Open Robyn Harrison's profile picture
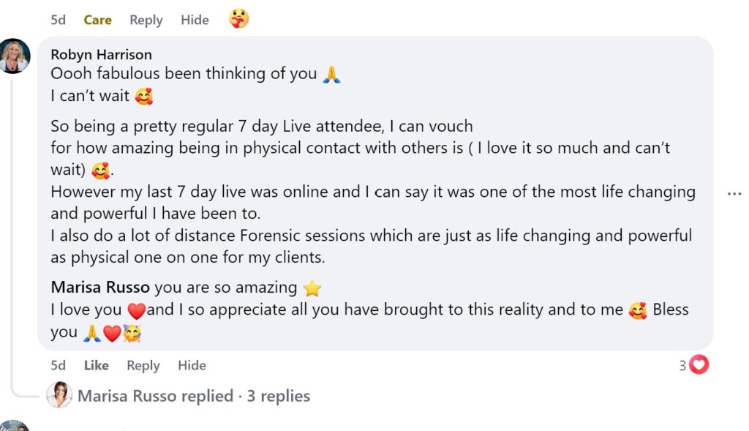The width and height of the screenshot is (749, 431). [15, 56]
